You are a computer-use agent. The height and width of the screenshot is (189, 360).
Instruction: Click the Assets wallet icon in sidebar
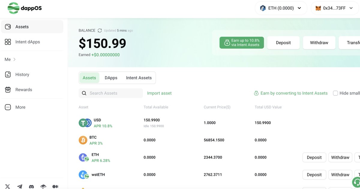pyautogui.click(x=8, y=27)
